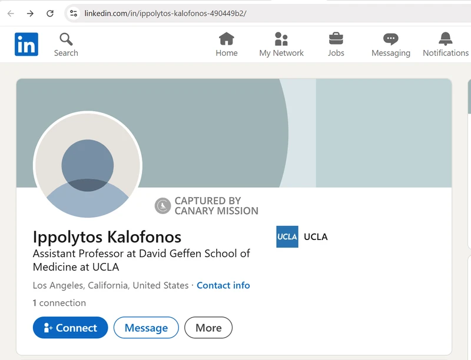
Task: Select the Jobs menu label
Action: [336, 53]
